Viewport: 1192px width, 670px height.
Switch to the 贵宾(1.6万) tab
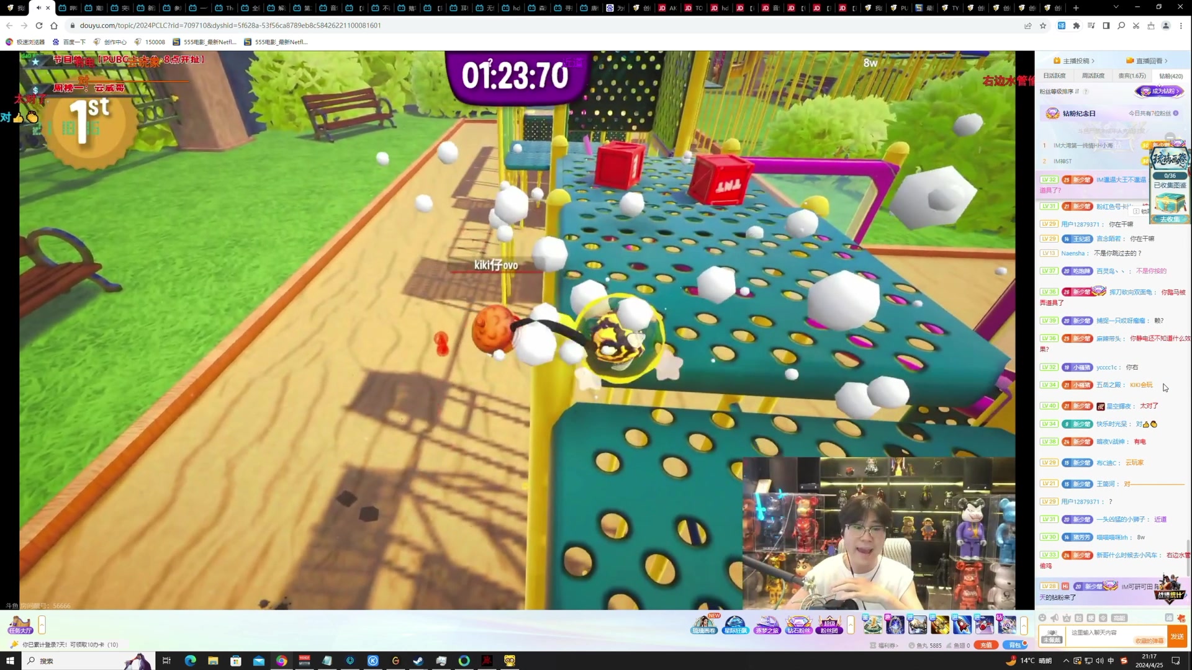(1132, 76)
